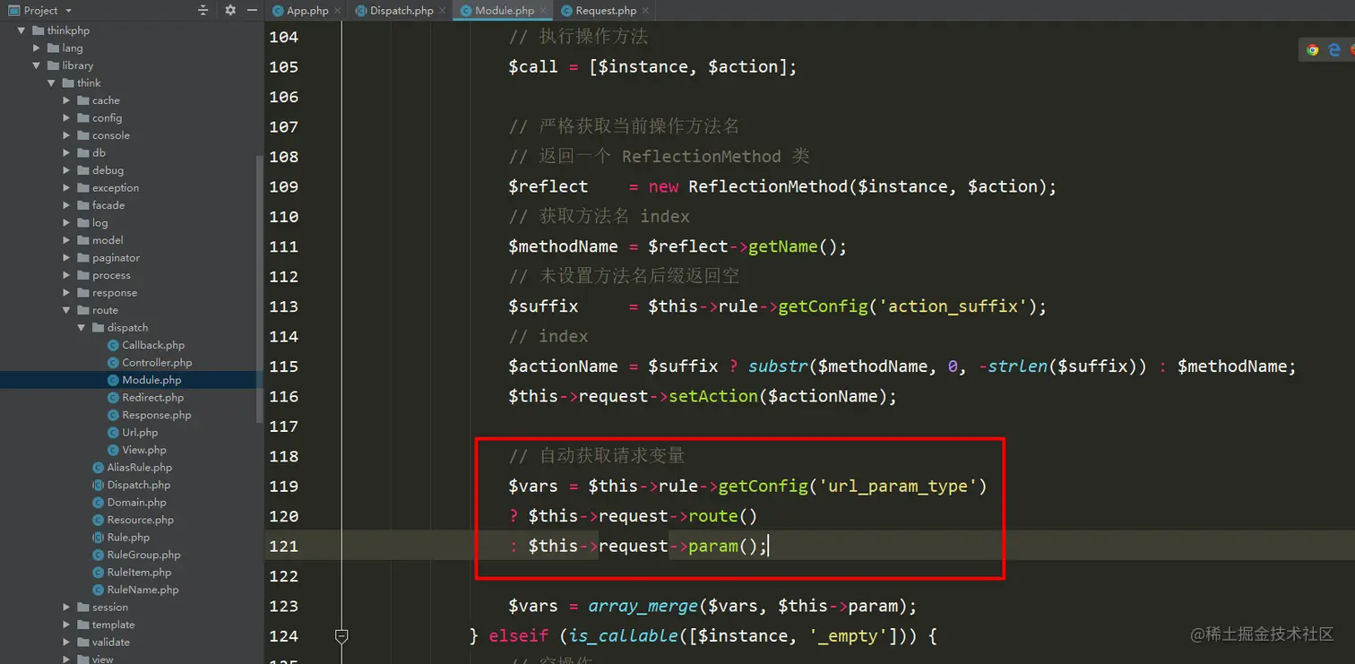Click the class icon beside View.php
The width and height of the screenshot is (1355, 664).
coord(113,450)
